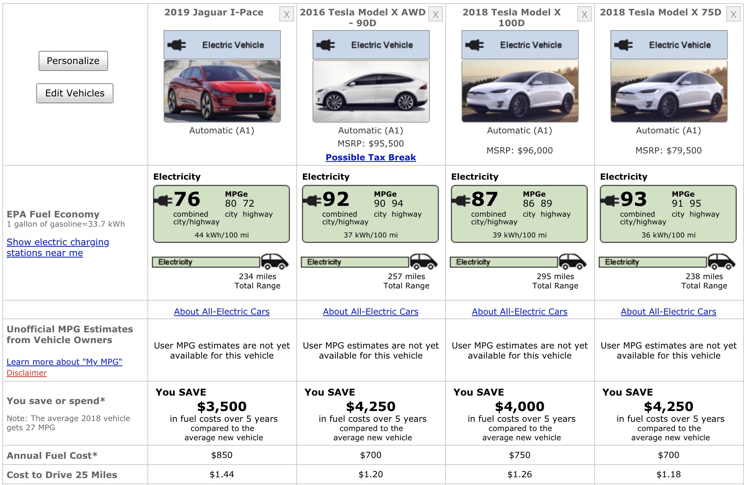747x485 pixels.
Task: Click the car icon above 295 miles range
Action: [573, 261]
